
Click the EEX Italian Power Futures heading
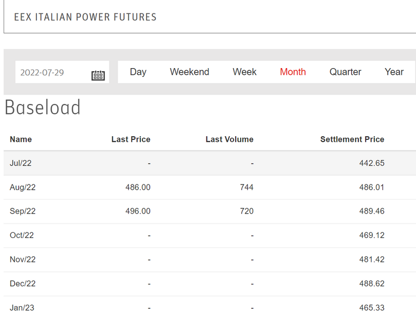coord(85,17)
